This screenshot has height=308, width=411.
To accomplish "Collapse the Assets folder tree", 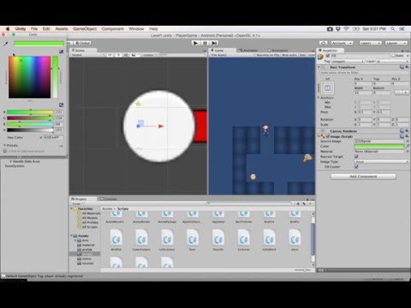I will 72,236.
